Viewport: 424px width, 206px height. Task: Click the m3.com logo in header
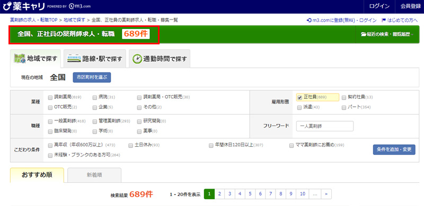[x=79, y=6]
